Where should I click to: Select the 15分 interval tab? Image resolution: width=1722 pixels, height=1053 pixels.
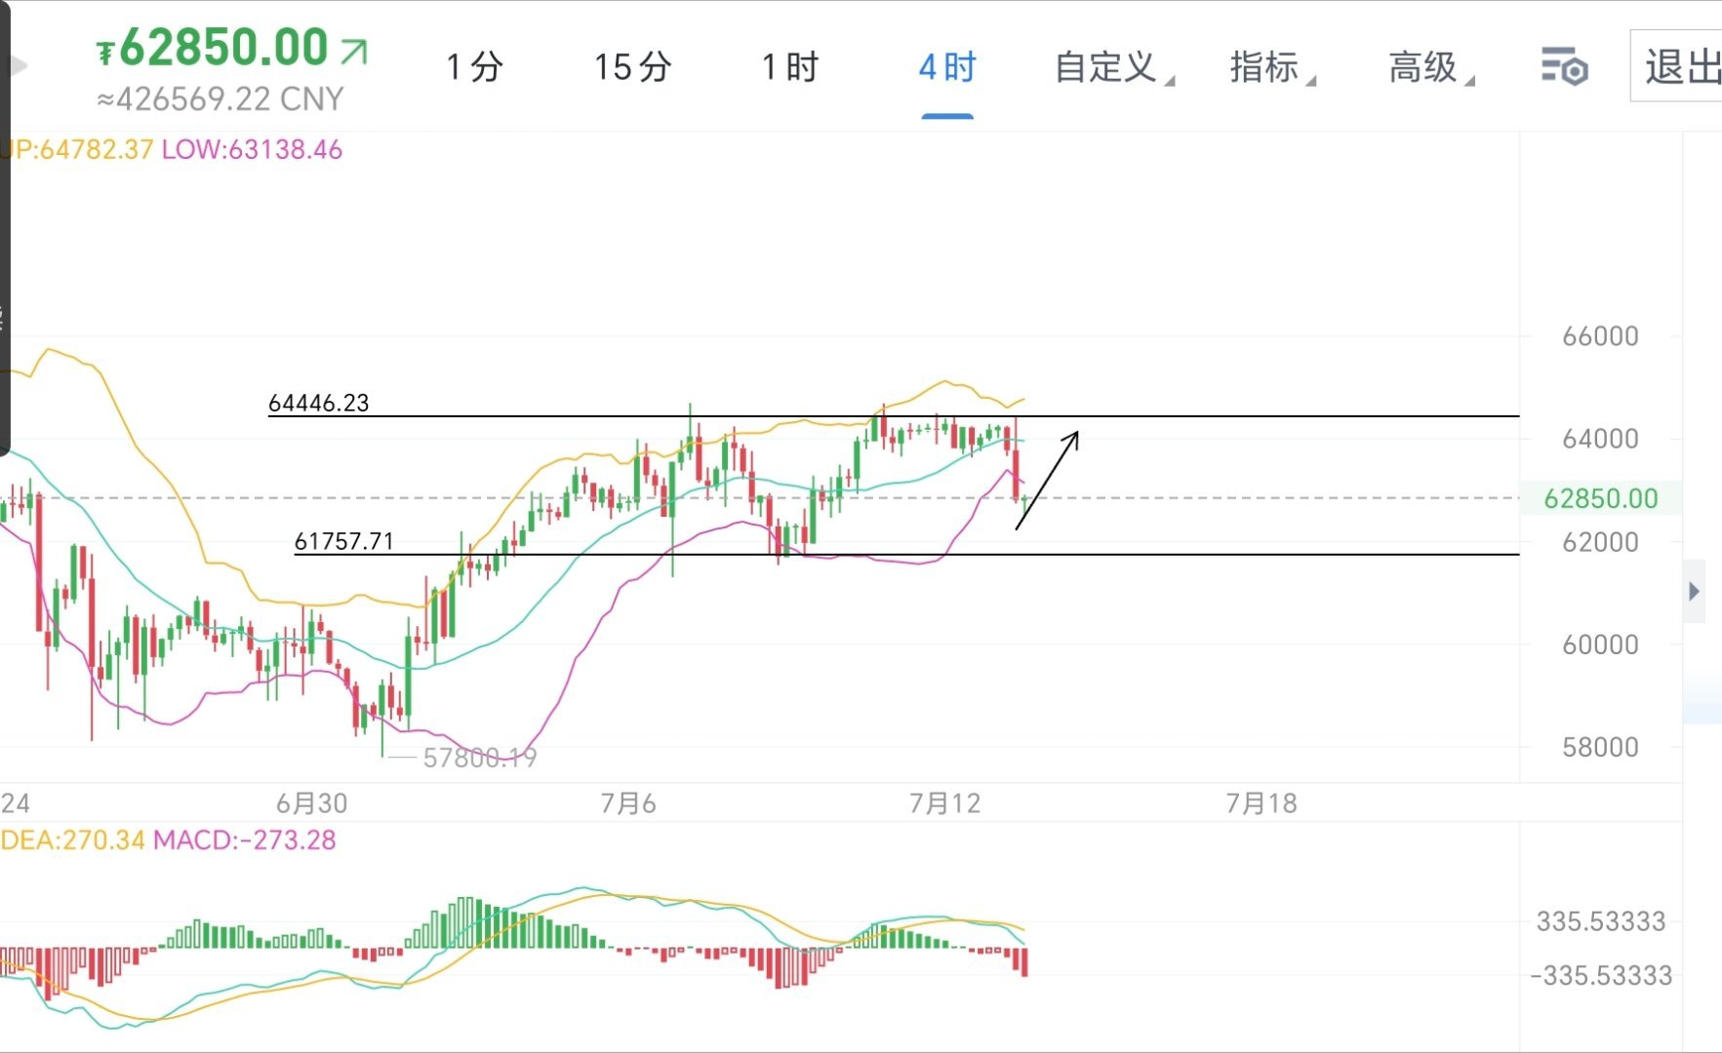coord(633,67)
